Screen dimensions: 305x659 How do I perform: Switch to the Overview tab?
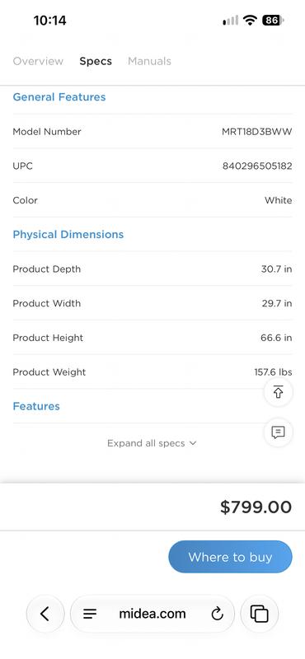click(38, 61)
